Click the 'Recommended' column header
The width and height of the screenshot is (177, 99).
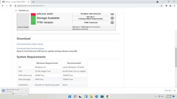click(x=74, y=63)
